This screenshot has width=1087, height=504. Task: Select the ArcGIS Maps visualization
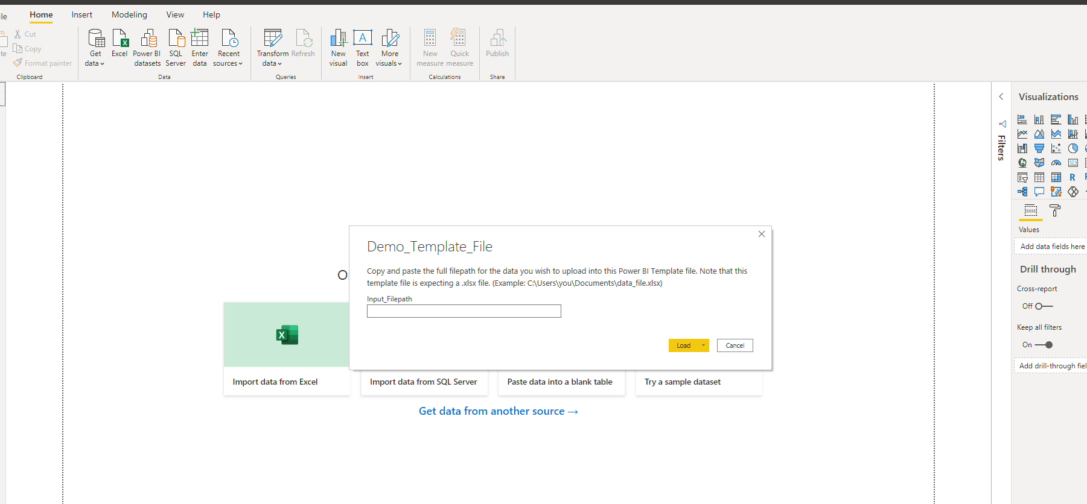(1056, 192)
